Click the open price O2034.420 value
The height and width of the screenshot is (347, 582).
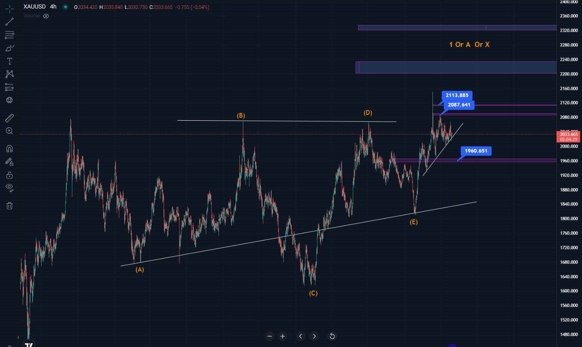pyautogui.click(x=86, y=7)
